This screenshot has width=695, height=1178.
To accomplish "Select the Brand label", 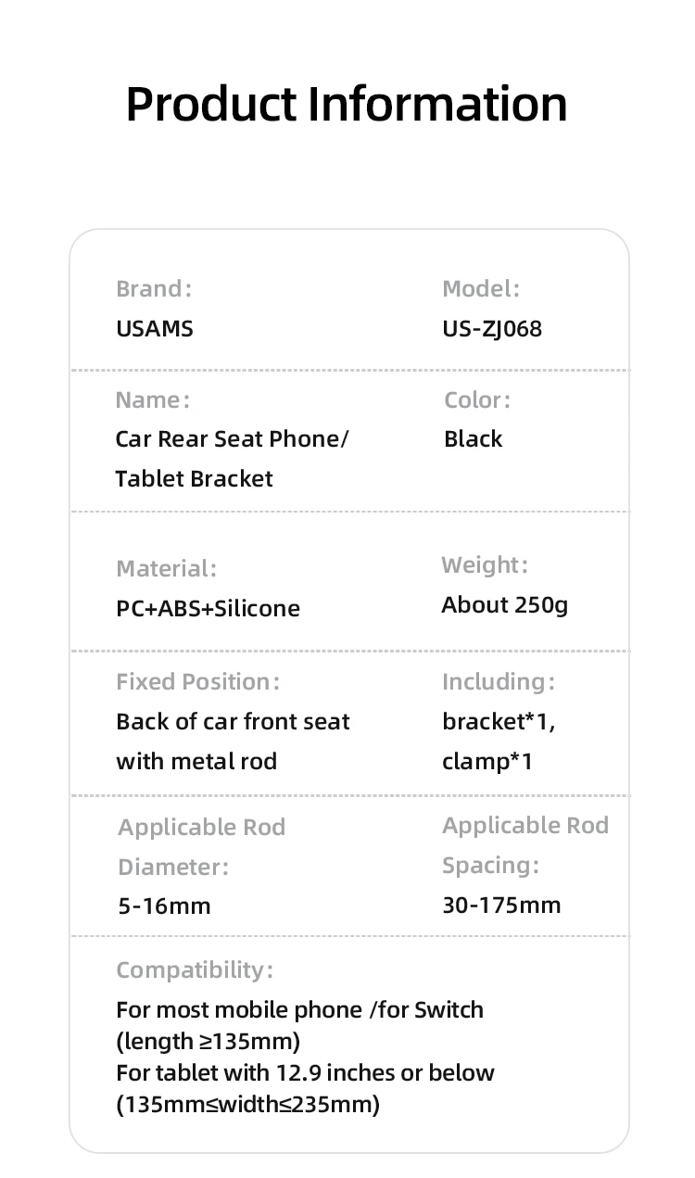I will coord(154,288).
